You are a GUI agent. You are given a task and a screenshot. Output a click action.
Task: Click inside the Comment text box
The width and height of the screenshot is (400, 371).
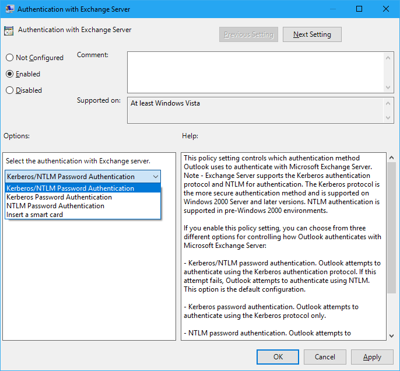click(256, 72)
